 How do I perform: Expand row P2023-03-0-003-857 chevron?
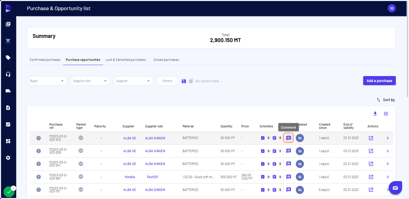[388, 177]
